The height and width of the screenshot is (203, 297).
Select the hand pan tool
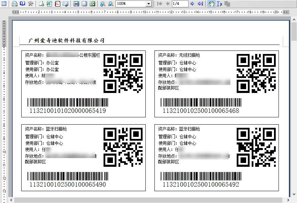tap(211, 3)
